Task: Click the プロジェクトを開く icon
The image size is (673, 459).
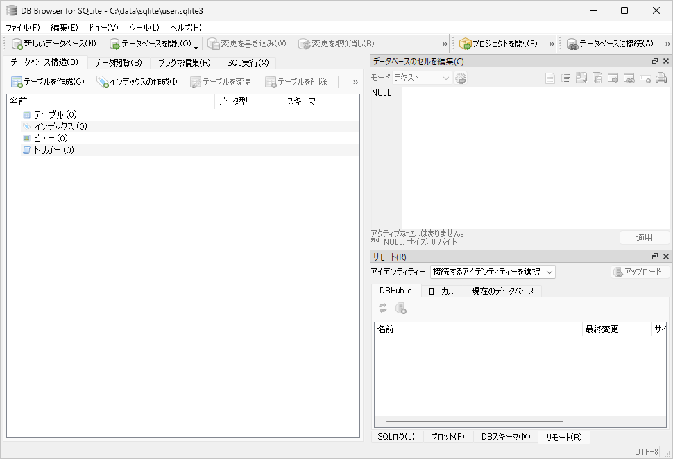Action: pos(466,44)
